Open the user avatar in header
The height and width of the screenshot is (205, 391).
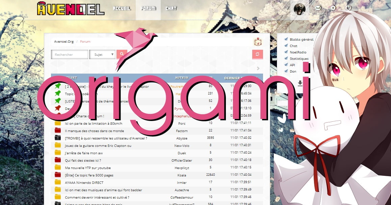coord(299,10)
